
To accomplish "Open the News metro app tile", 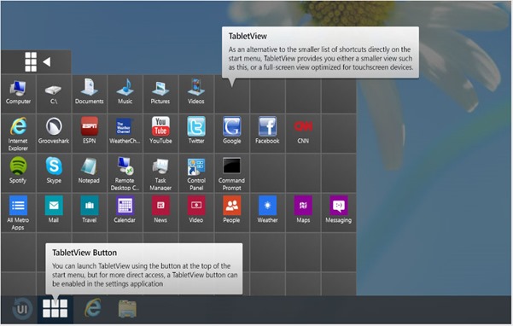I will pyautogui.click(x=160, y=212).
